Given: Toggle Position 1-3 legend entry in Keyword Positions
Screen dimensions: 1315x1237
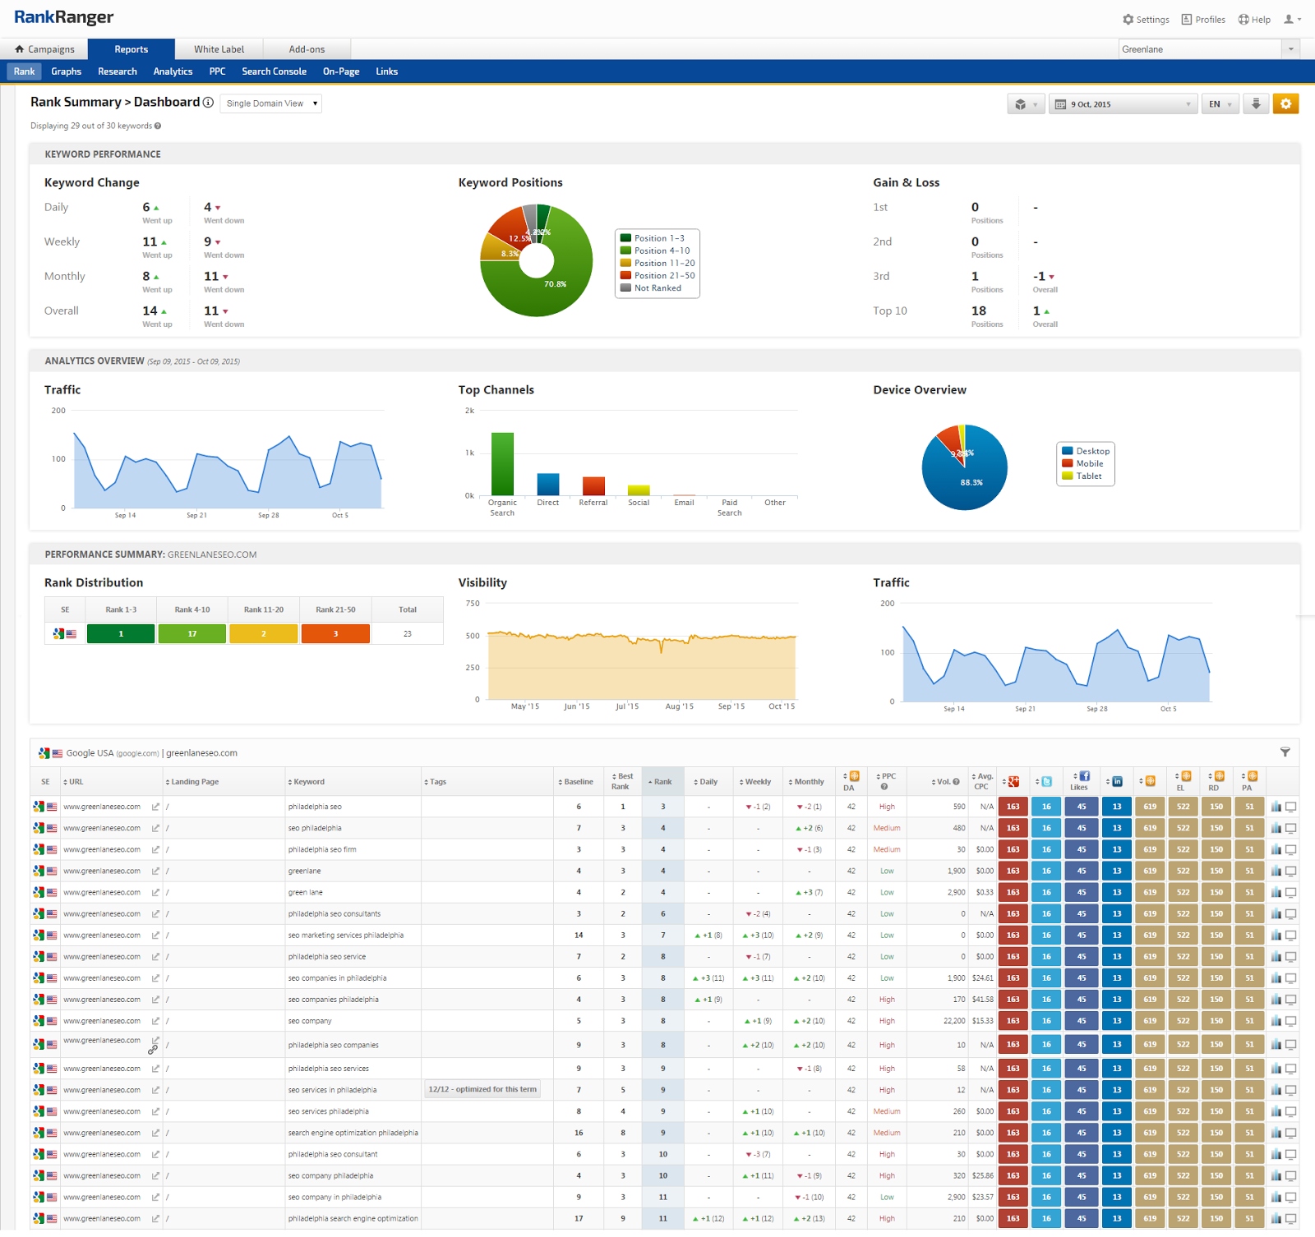Looking at the screenshot, I should coord(657,238).
